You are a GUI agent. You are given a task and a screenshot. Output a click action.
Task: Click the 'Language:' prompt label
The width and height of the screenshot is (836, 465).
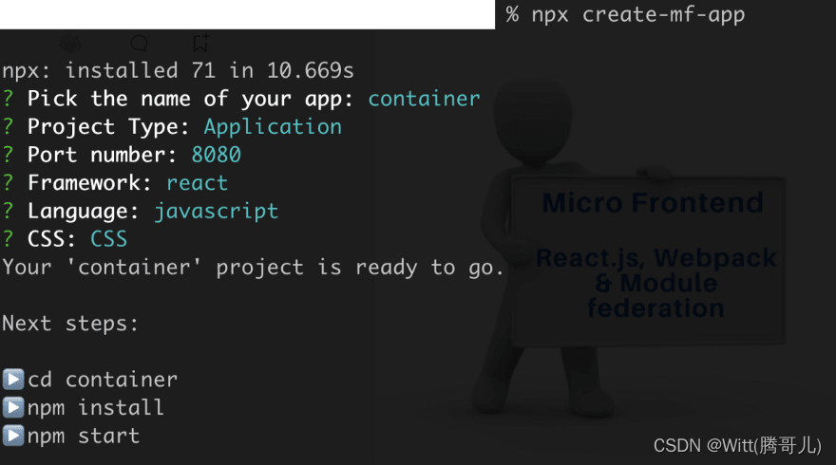(x=84, y=212)
